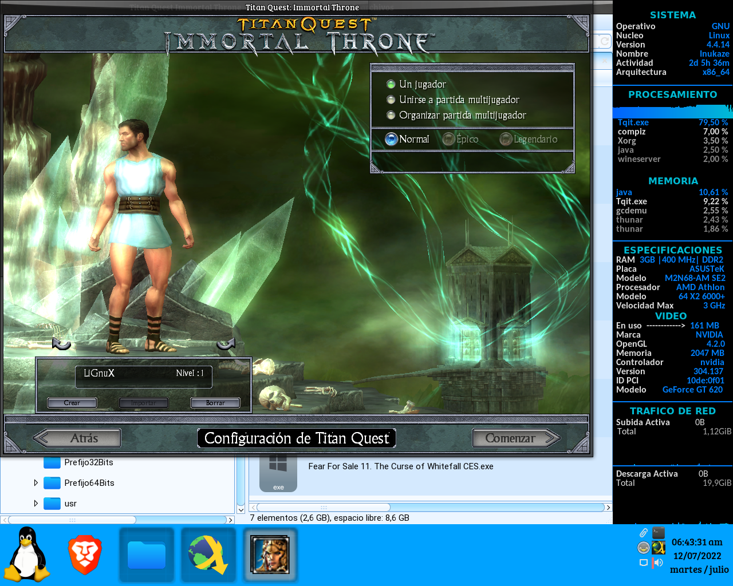Launch the Brave browser from the taskbar
The height and width of the screenshot is (586, 733).
click(x=85, y=555)
